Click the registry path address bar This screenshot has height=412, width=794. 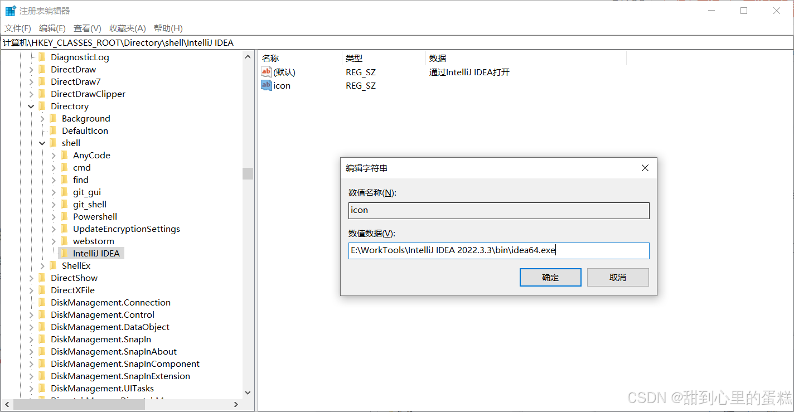click(396, 42)
